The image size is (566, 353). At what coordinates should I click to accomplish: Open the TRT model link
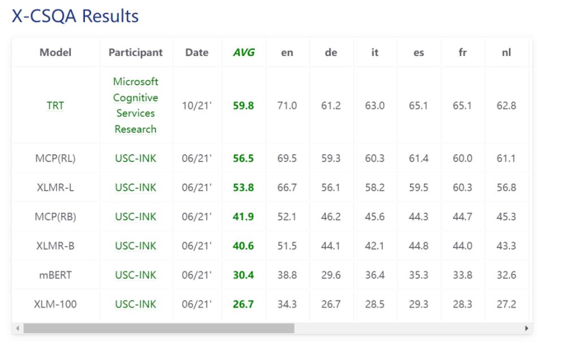pyautogui.click(x=55, y=106)
